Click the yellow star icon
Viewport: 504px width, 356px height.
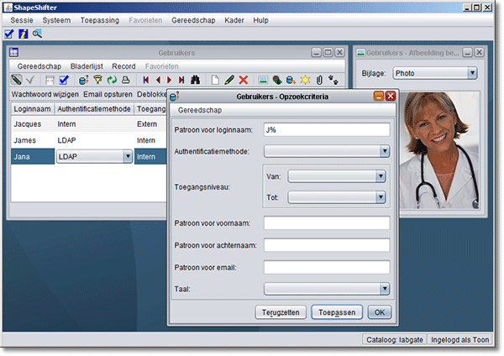pyautogui.click(x=305, y=80)
